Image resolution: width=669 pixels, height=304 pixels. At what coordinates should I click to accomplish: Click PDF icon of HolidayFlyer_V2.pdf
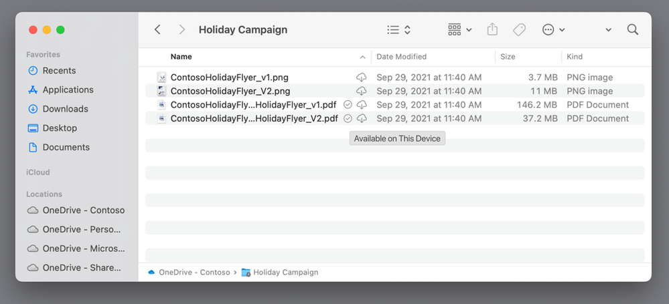[x=161, y=118]
